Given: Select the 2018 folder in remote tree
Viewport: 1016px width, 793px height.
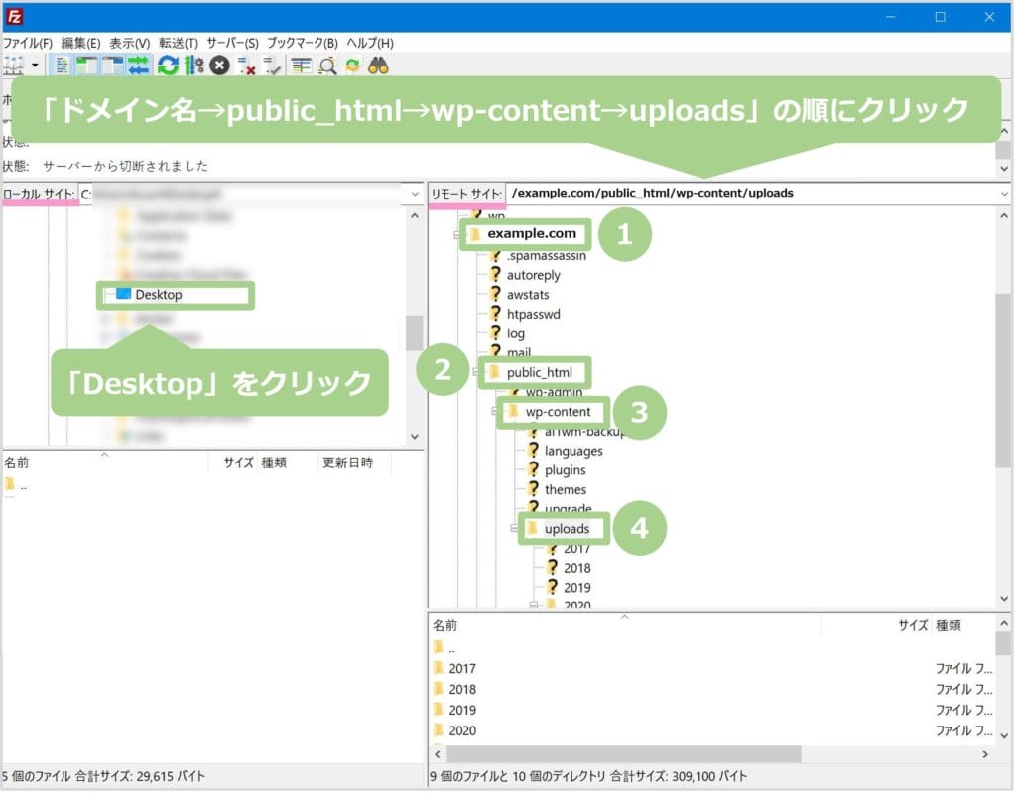Looking at the screenshot, I should point(576,569).
